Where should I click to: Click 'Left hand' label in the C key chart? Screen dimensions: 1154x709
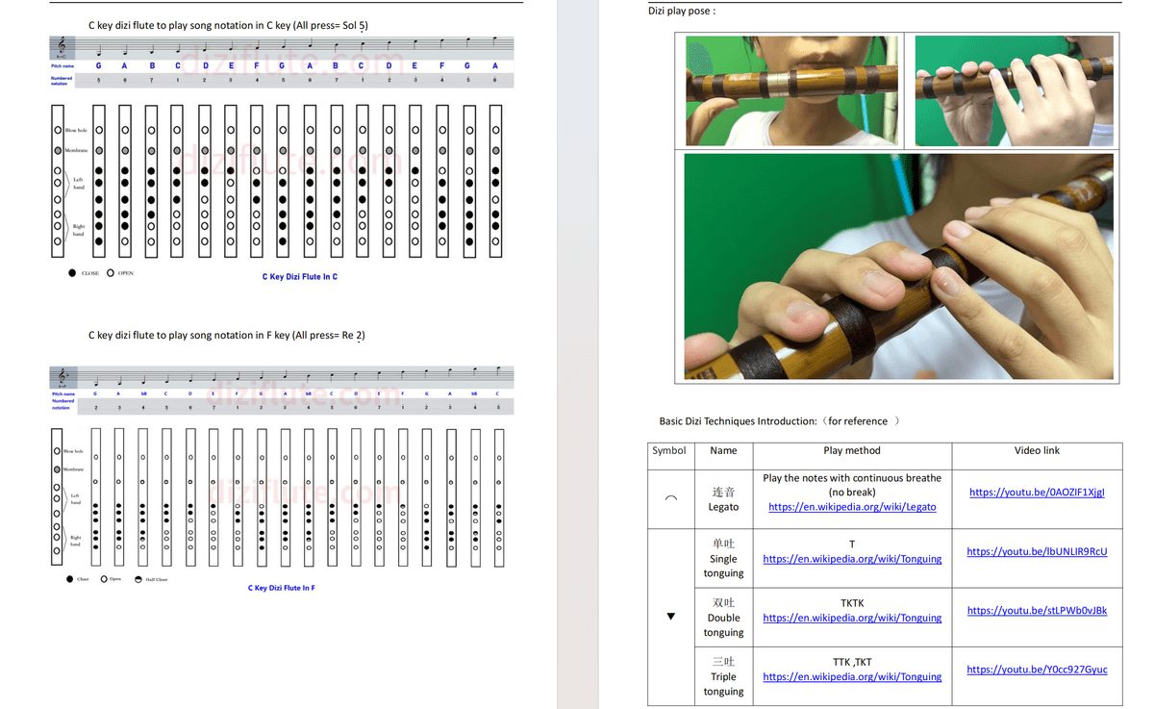(78, 185)
